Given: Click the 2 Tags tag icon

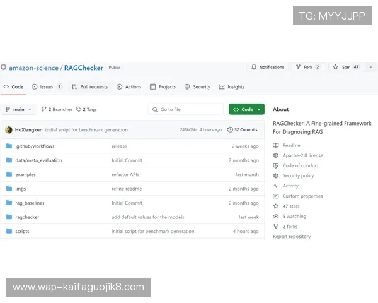Looking at the screenshot, I should point(78,109).
